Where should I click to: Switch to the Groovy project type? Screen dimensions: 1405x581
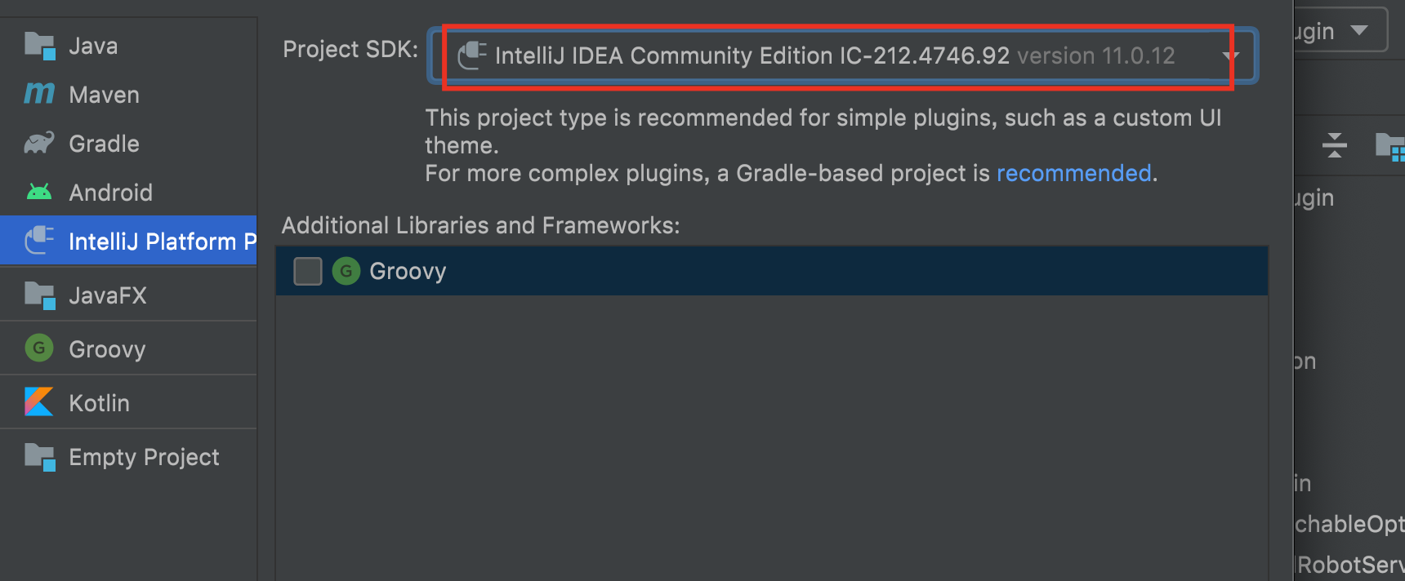[x=106, y=348]
